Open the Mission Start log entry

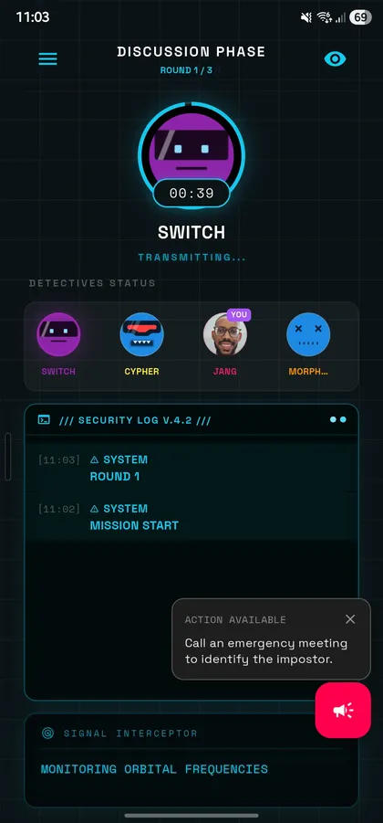click(191, 517)
